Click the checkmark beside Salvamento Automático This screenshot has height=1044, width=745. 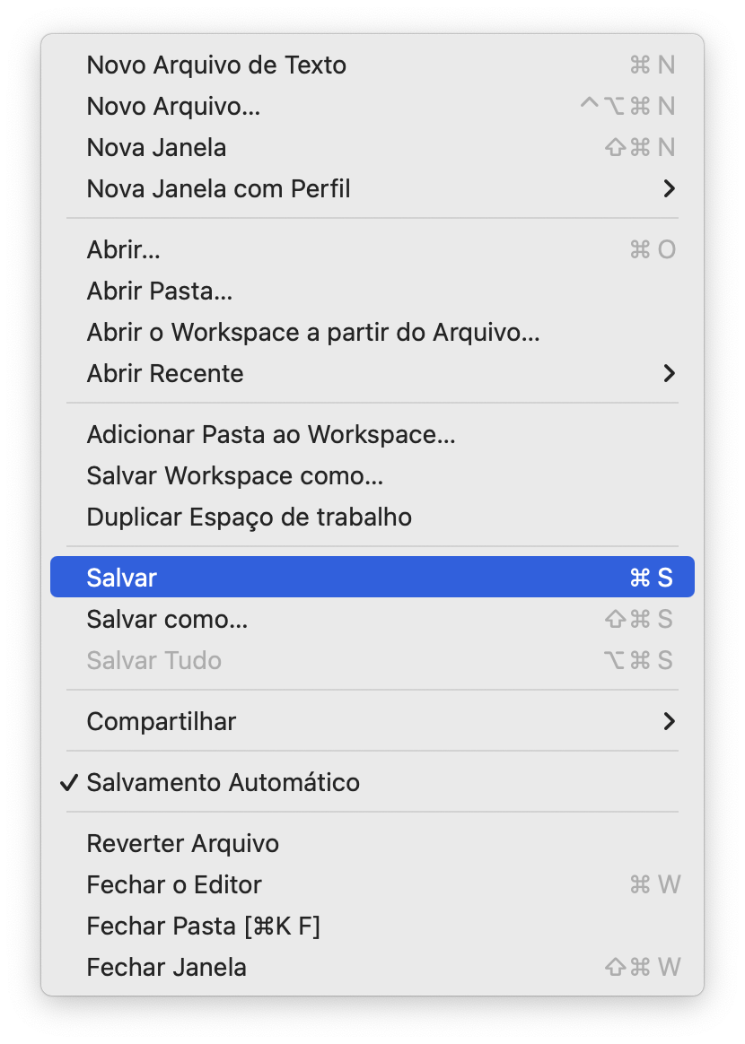click(x=68, y=782)
